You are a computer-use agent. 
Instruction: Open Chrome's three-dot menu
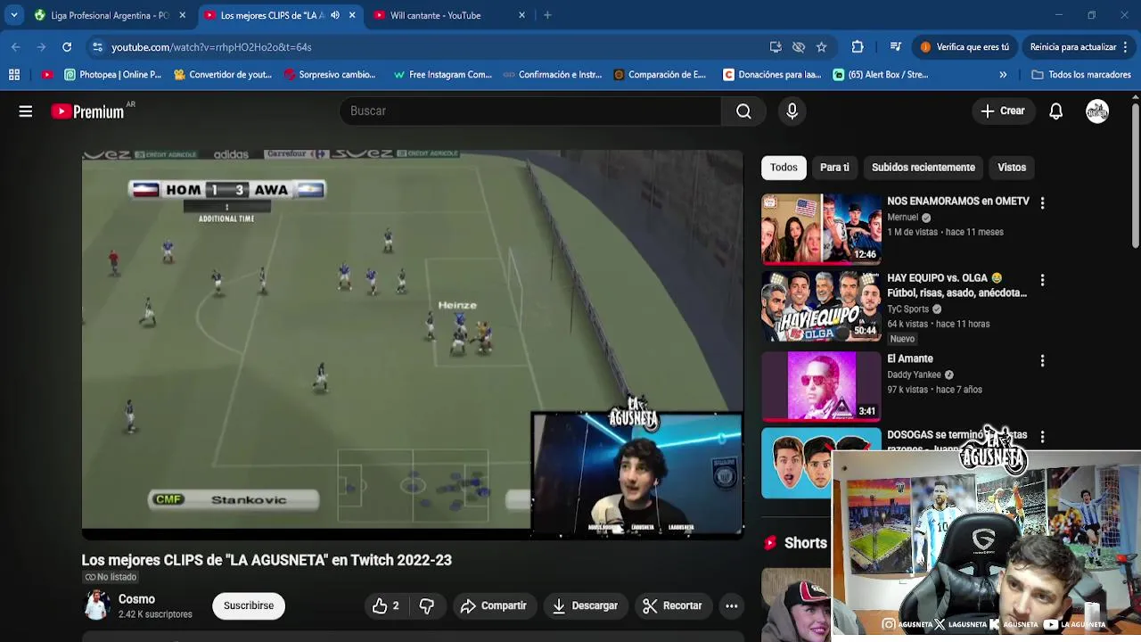click(1126, 46)
